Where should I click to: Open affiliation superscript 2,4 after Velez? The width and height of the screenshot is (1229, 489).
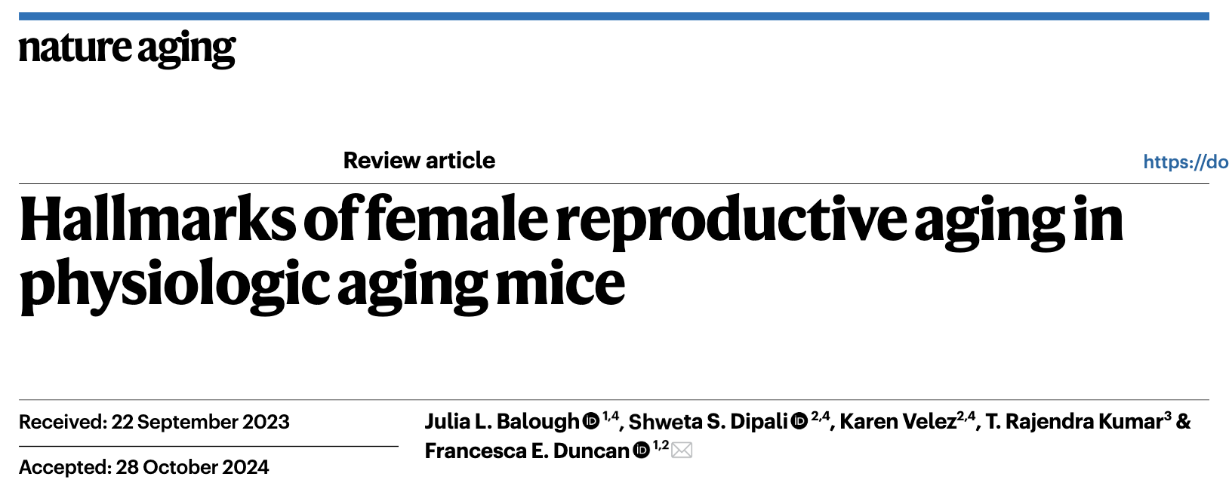[966, 416]
